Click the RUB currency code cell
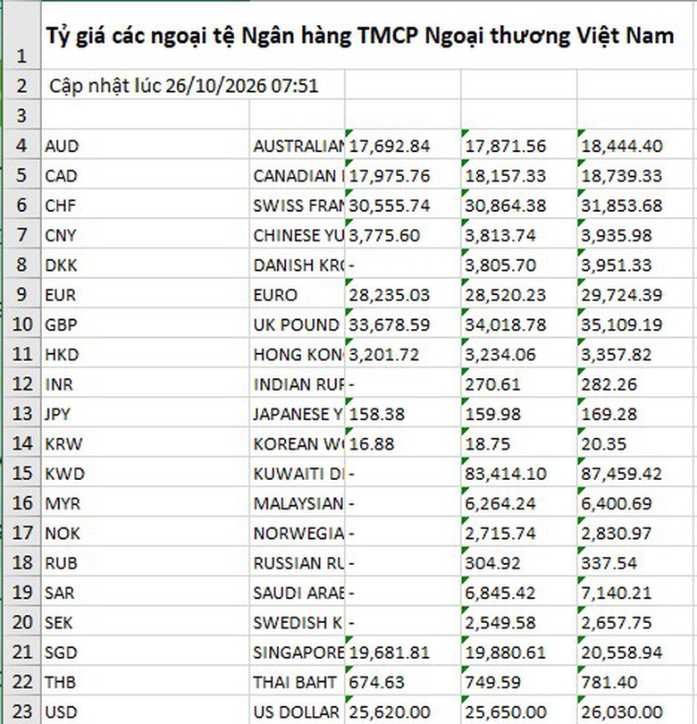Viewport: 697px width, 724px height. [145, 561]
